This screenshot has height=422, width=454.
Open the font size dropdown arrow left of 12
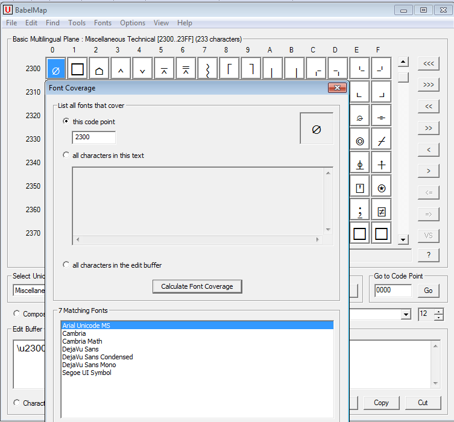(x=406, y=314)
